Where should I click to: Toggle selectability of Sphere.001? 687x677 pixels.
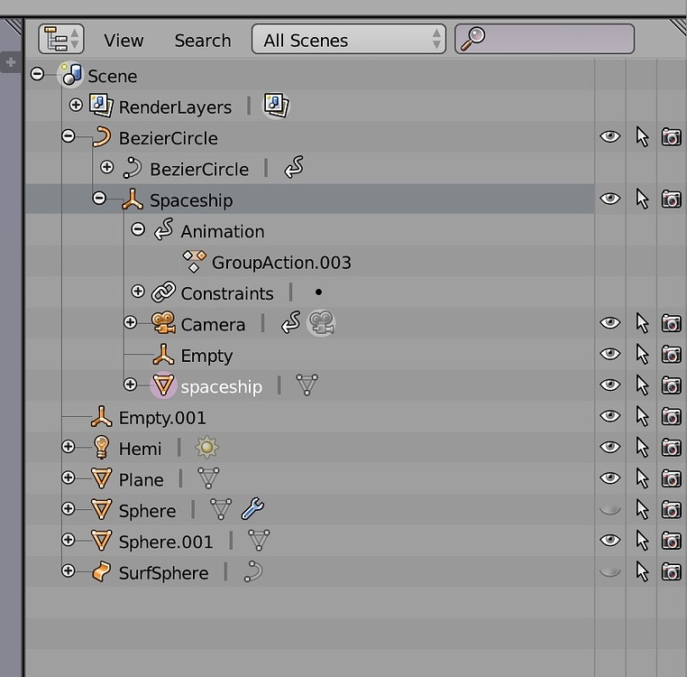pos(642,541)
